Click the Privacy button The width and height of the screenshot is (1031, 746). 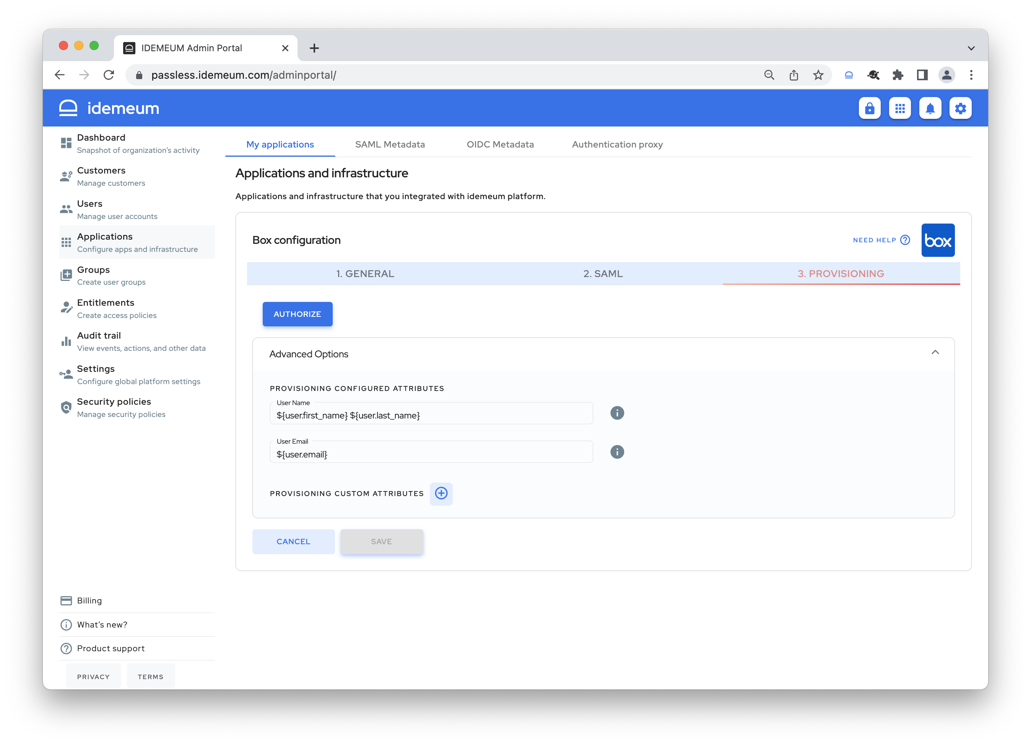93,676
